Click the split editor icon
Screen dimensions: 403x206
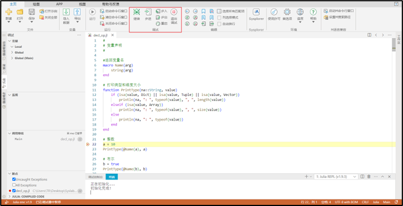(x=369, y=35)
